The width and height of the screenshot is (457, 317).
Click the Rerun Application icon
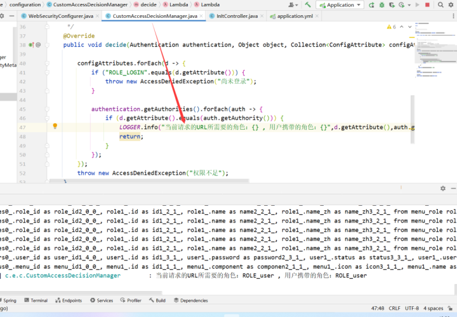pyautogui.click(x=371, y=5)
